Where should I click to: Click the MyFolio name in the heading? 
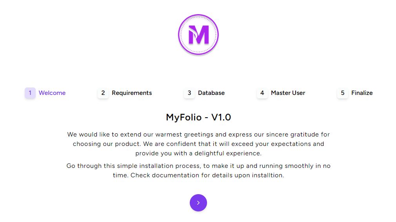coord(184,117)
